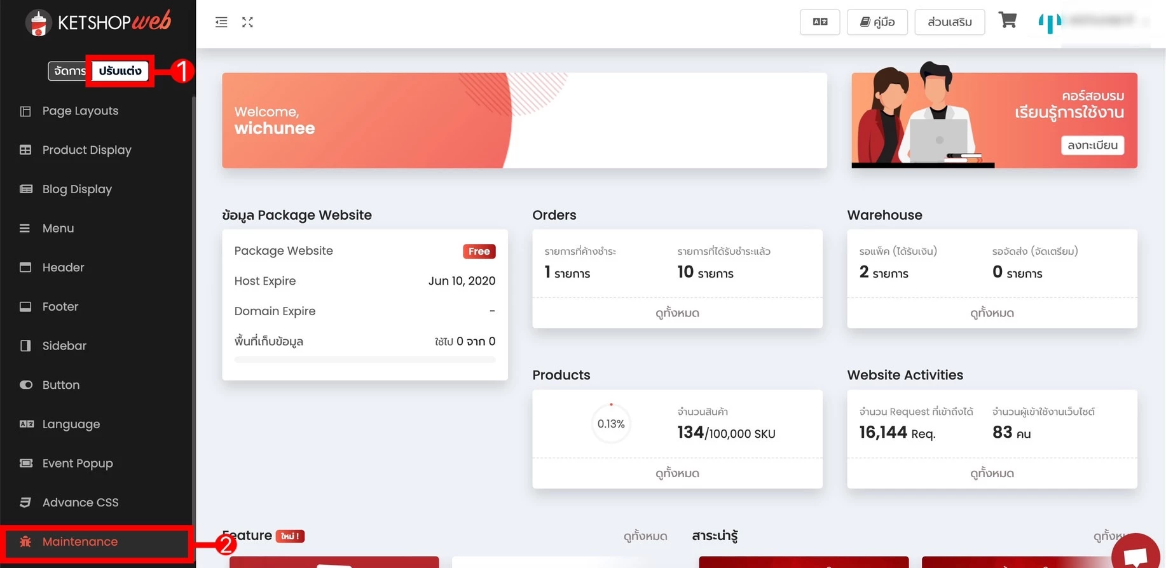Click the storage usage progress bar

pos(365,360)
